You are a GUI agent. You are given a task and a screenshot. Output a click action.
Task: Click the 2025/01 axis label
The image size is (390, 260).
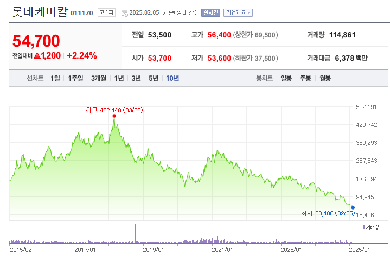point(360,250)
